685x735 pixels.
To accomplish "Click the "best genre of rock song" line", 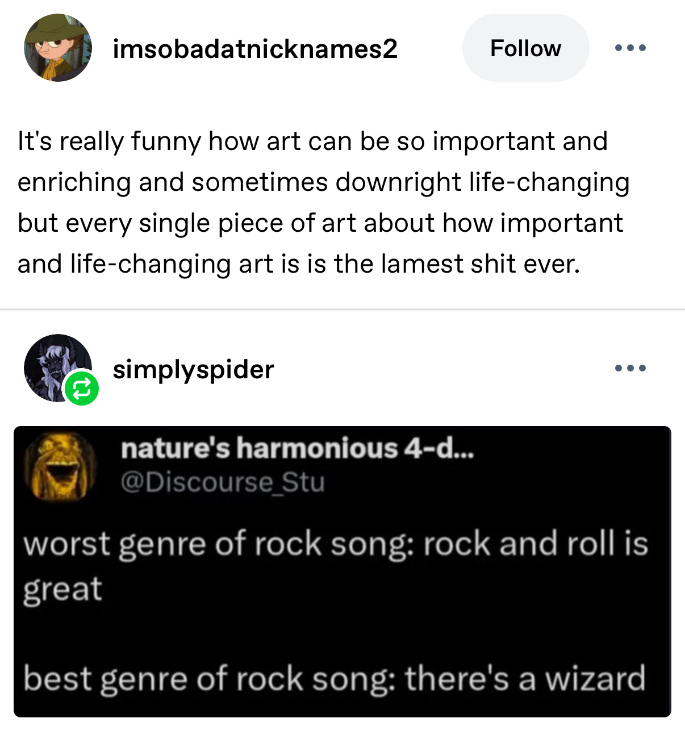I will tap(209, 678).
